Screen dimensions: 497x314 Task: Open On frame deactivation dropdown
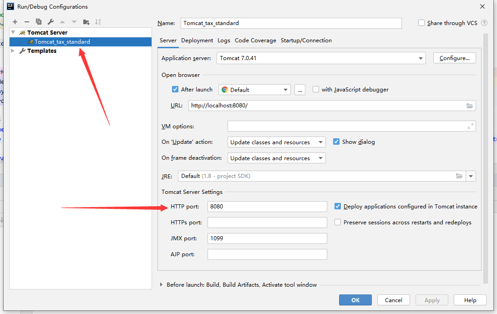tap(276, 158)
